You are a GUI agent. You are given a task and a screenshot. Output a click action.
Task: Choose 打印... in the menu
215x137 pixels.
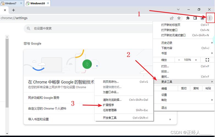pos(184,66)
